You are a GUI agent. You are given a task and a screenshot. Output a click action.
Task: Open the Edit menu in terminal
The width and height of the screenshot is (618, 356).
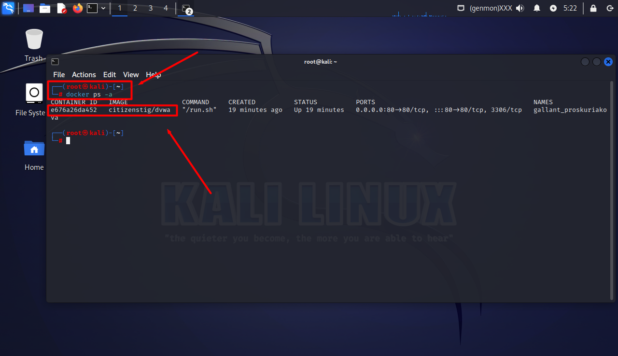110,75
